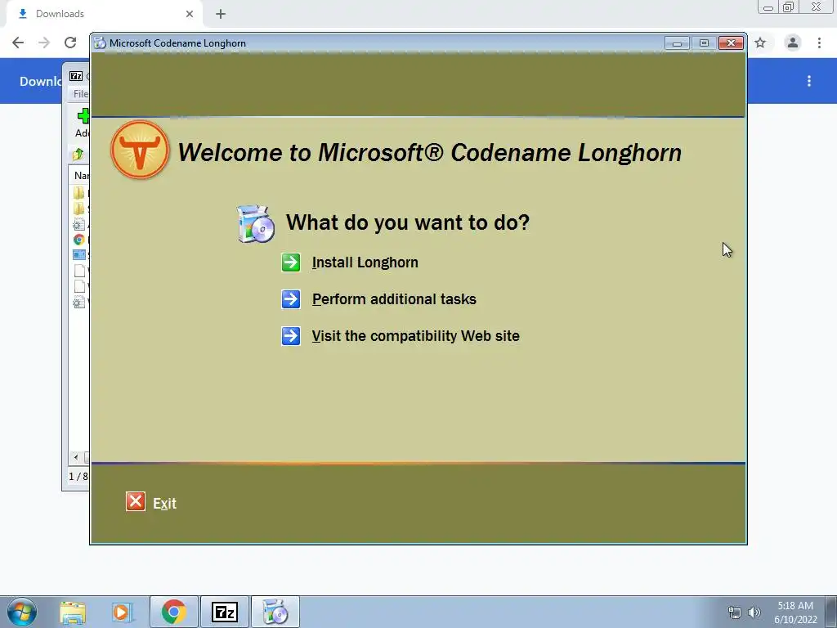
Task: Click the green Add button in 7-Zip
Action: [83, 123]
